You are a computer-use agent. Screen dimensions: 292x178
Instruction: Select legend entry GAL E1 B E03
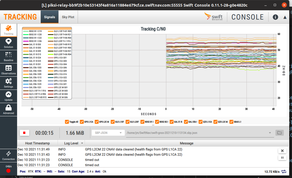click(32, 45)
